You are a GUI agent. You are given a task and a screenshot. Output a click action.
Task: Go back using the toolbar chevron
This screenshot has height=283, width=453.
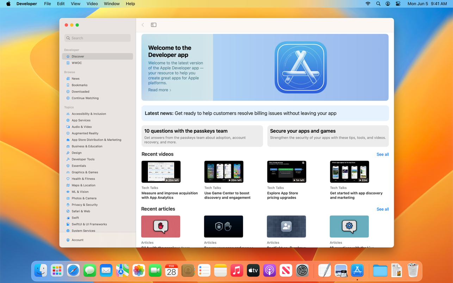coord(143,25)
